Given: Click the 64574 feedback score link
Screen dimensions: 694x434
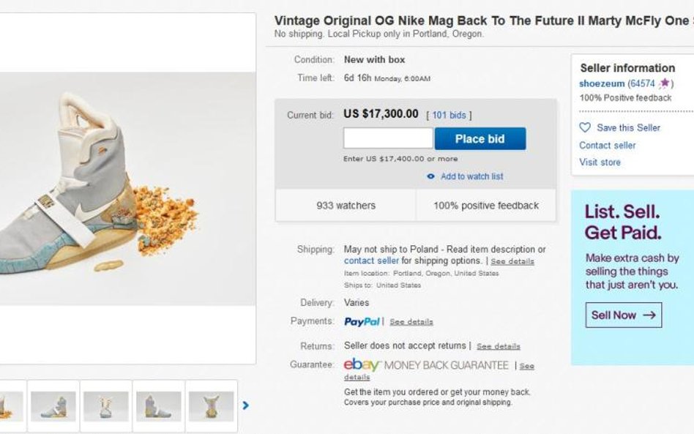Looking at the screenshot, I should (641, 83).
